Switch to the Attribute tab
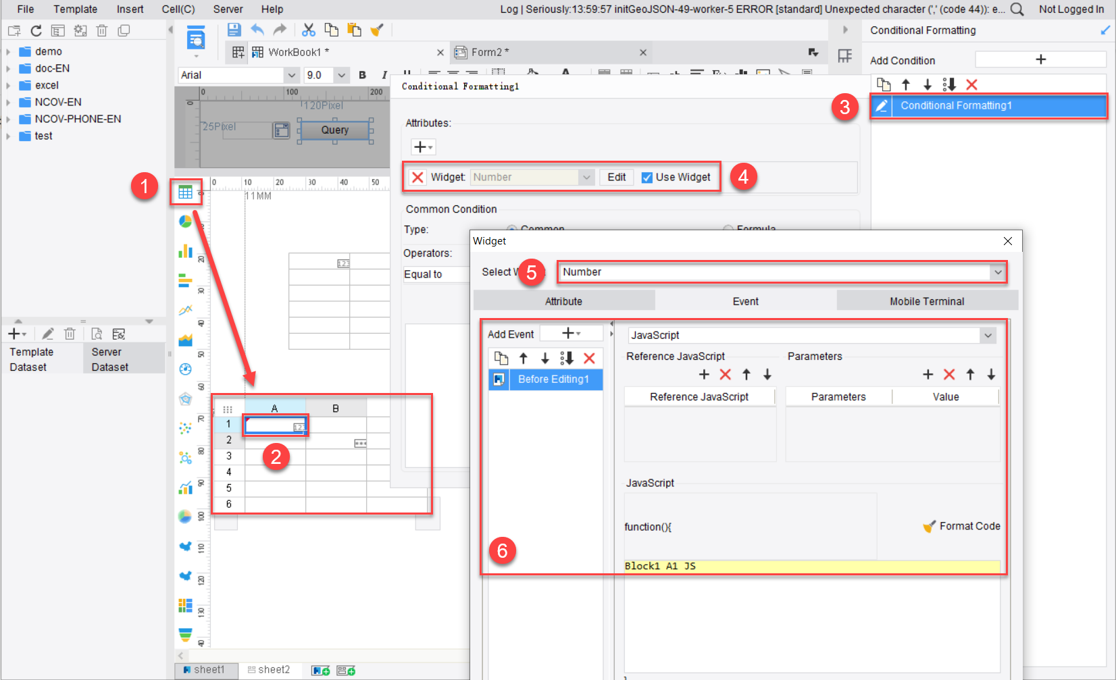The image size is (1116, 680). [x=563, y=301]
